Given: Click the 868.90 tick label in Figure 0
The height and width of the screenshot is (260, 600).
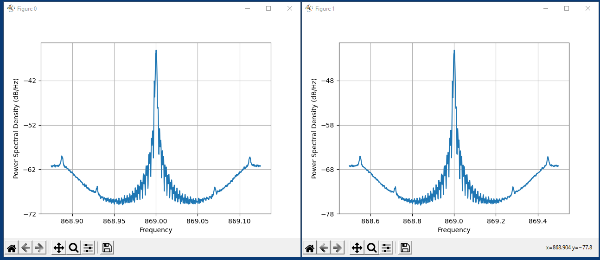Looking at the screenshot, I should (72, 221).
